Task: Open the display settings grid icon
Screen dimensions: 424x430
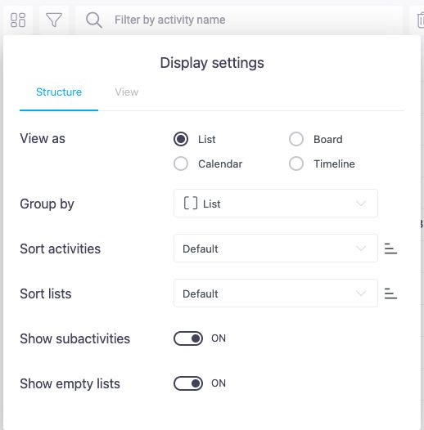Action: [x=18, y=20]
